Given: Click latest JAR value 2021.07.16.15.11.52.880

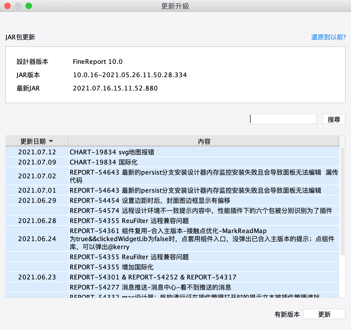Looking at the screenshot, I should [x=115, y=88].
